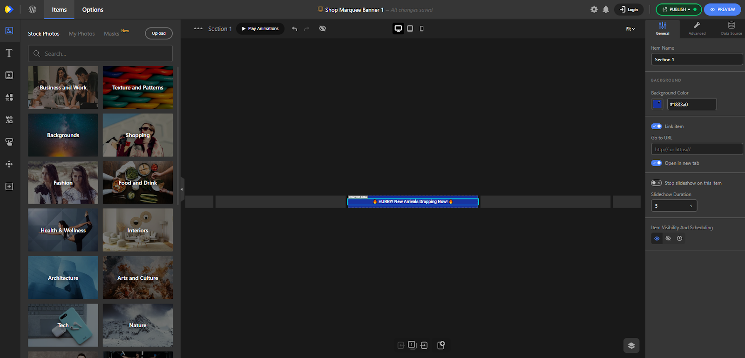
Task: Open Architecture photo category
Action: [x=63, y=278]
